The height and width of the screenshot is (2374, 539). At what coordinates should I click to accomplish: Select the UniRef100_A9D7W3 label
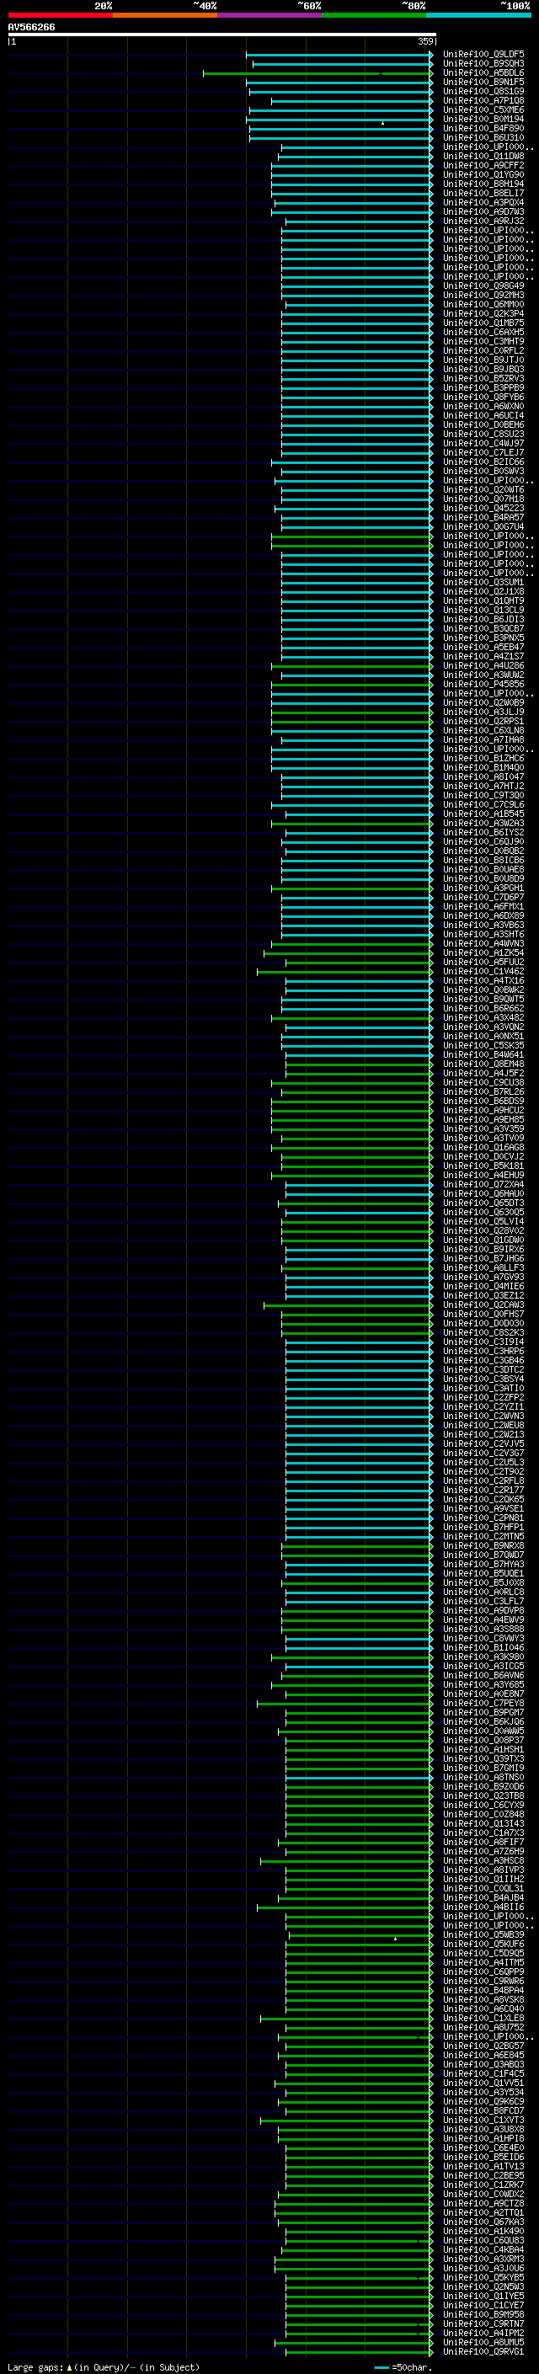point(483,212)
